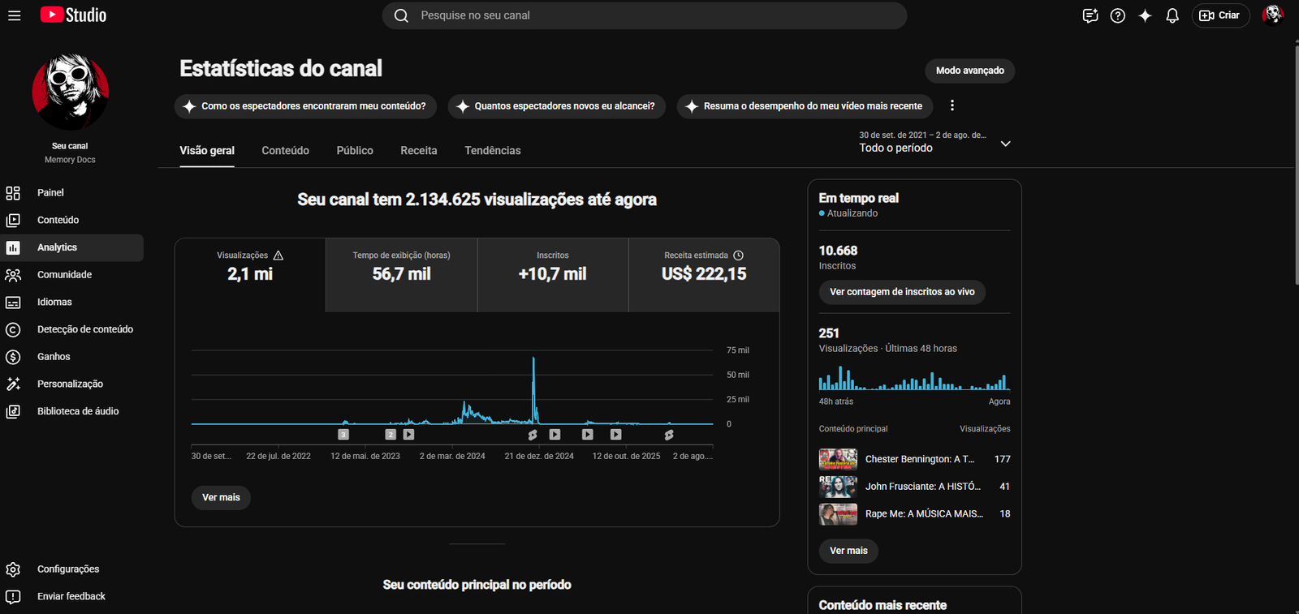This screenshot has width=1299, height=614.
Task: Open the Ganhos dollar icon in sidebar
Action: tap(13, 357)
